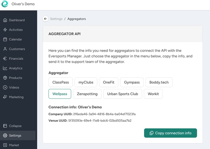Collapse the sidebar menu

[15, 126]
